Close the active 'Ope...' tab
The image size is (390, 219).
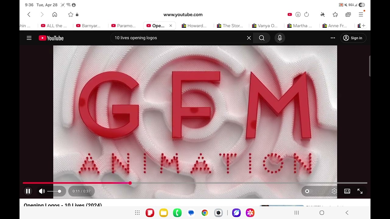171,26
